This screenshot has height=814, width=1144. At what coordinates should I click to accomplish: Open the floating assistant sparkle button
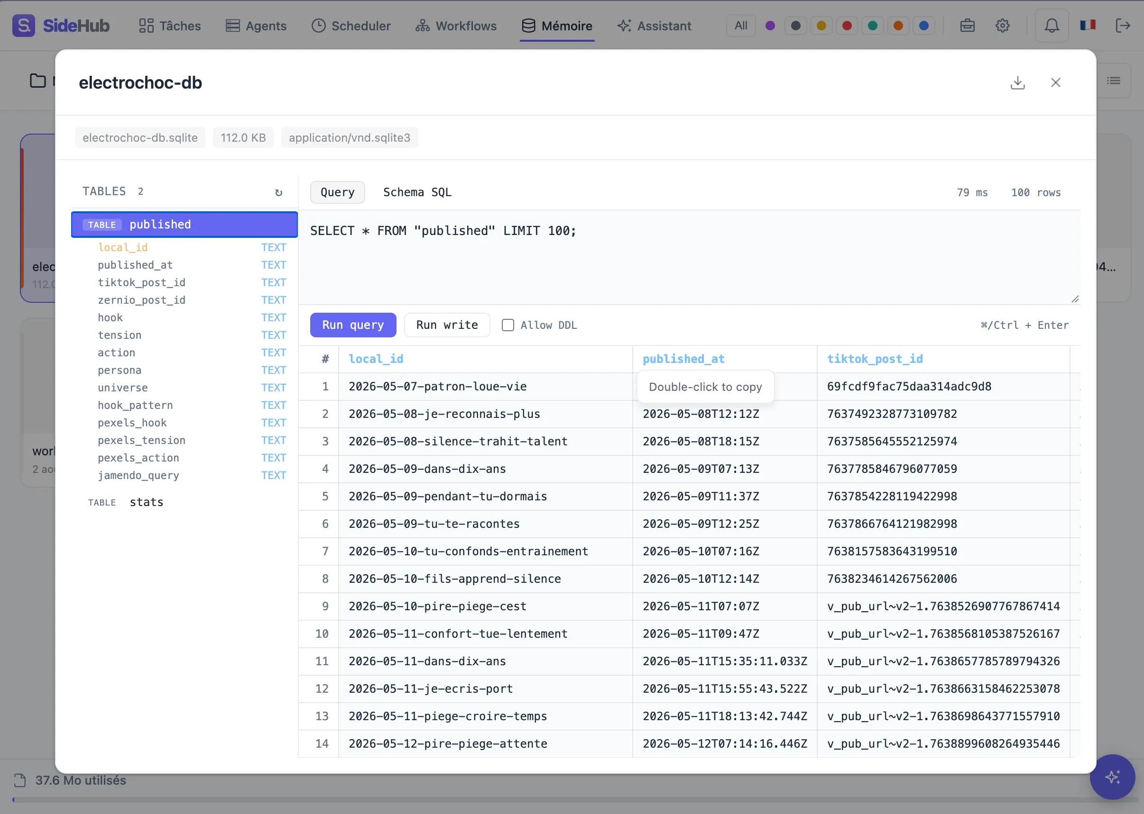click(x=1112, y=777)
